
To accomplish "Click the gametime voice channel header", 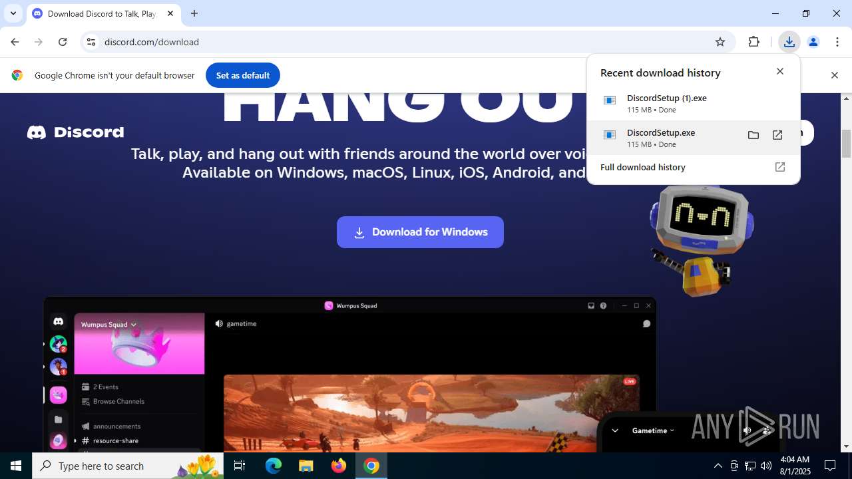I will coord(236,323).
